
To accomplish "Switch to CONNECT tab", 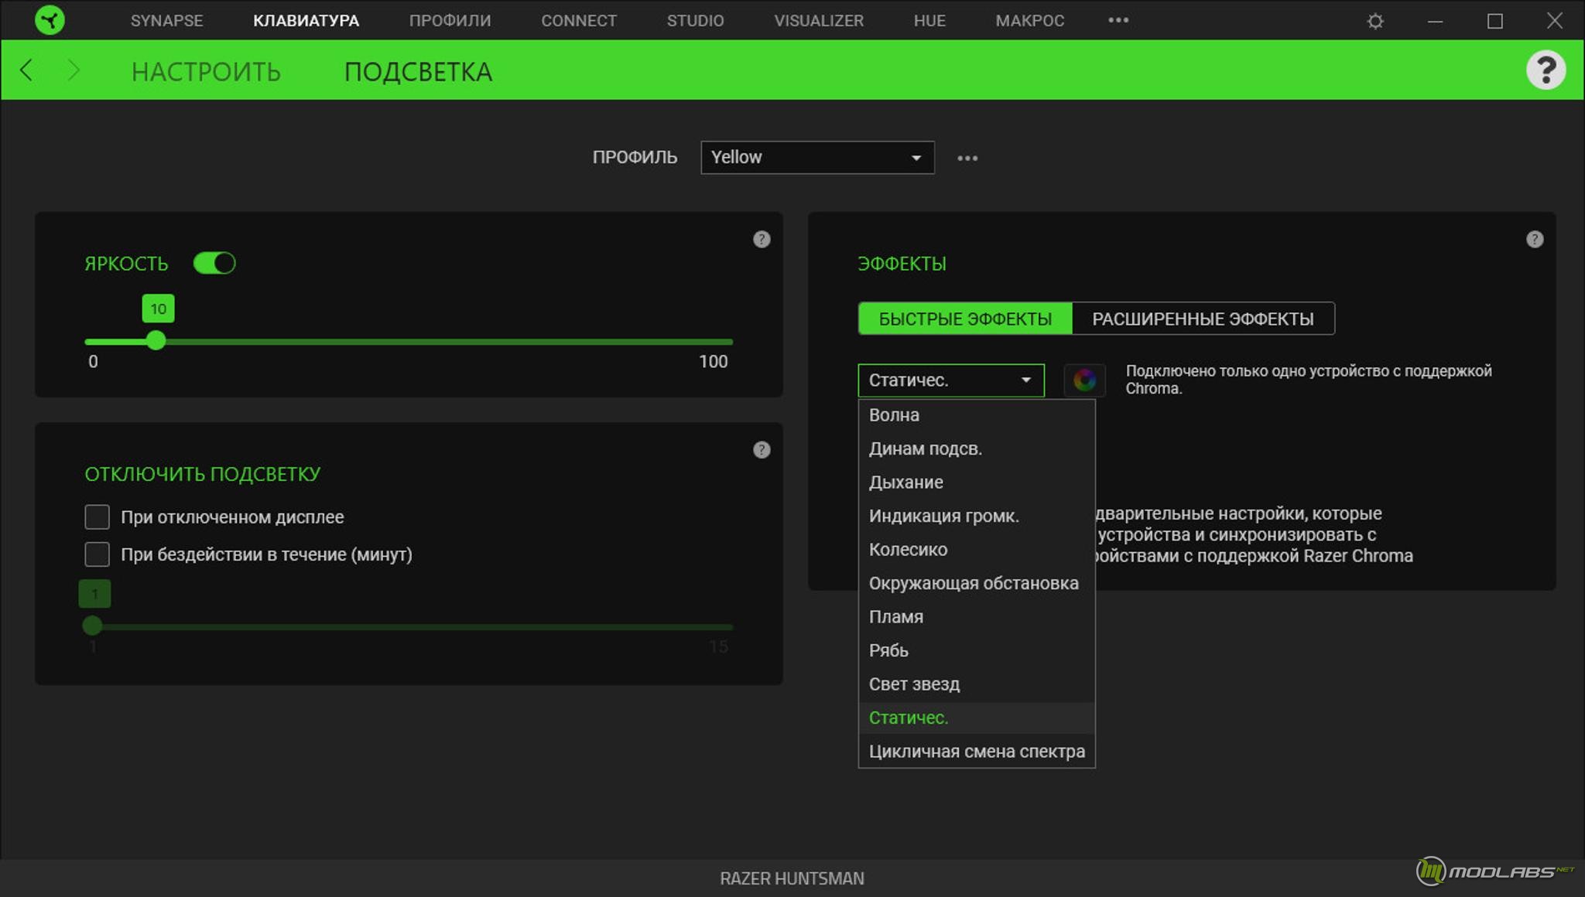I will click(x=579, y=20).
